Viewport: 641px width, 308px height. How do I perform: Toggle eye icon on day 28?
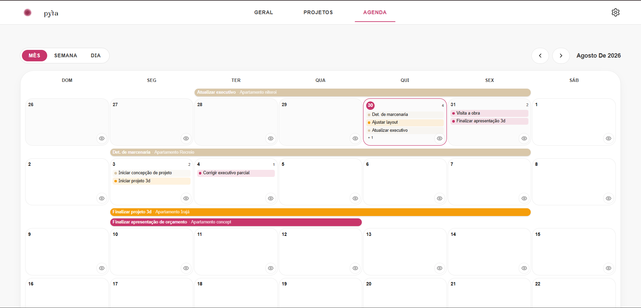(x=271, y=138)
